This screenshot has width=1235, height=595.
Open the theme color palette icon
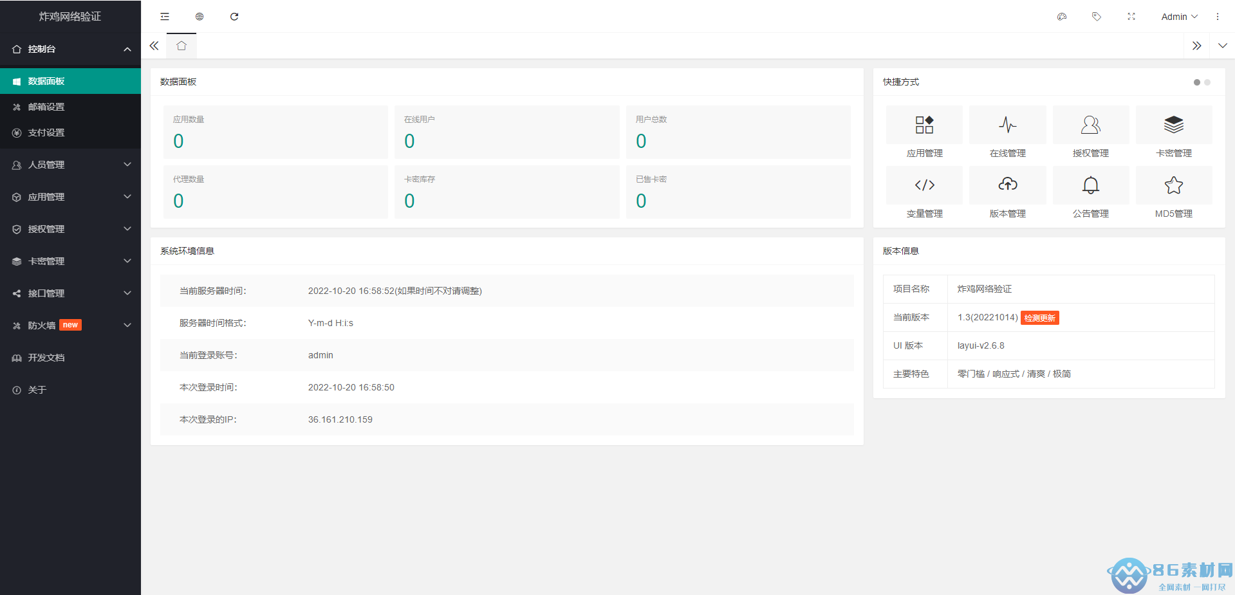pyautogui.click(x=1062, y=17)
